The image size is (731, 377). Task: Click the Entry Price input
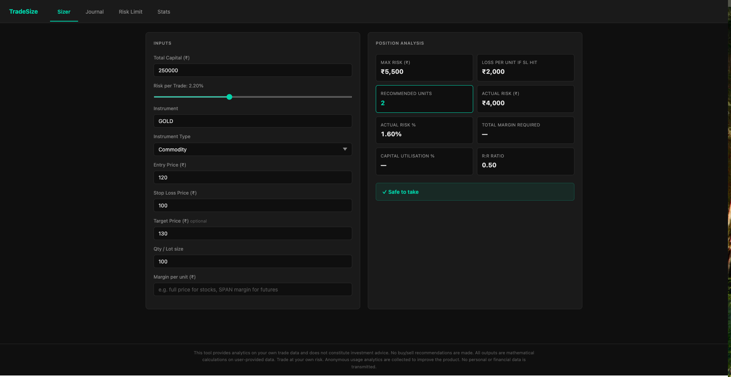tap(252, 177)
